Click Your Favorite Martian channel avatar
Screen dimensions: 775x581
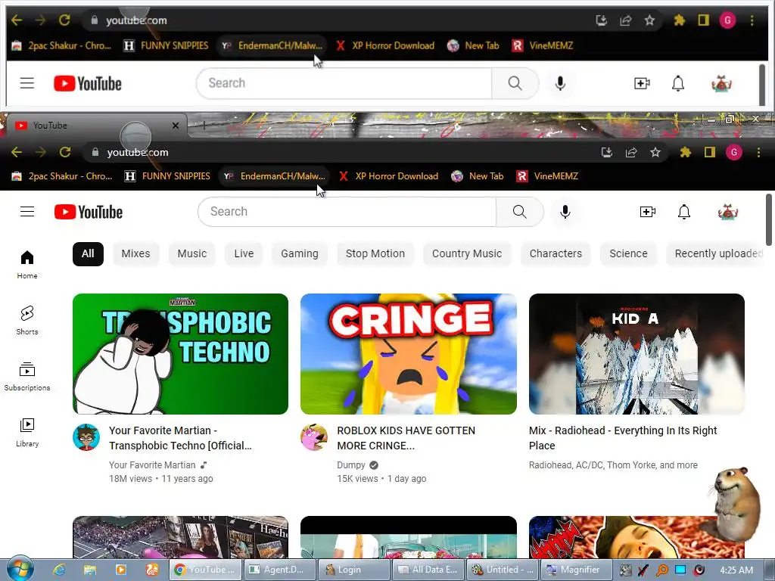[86, 437]
